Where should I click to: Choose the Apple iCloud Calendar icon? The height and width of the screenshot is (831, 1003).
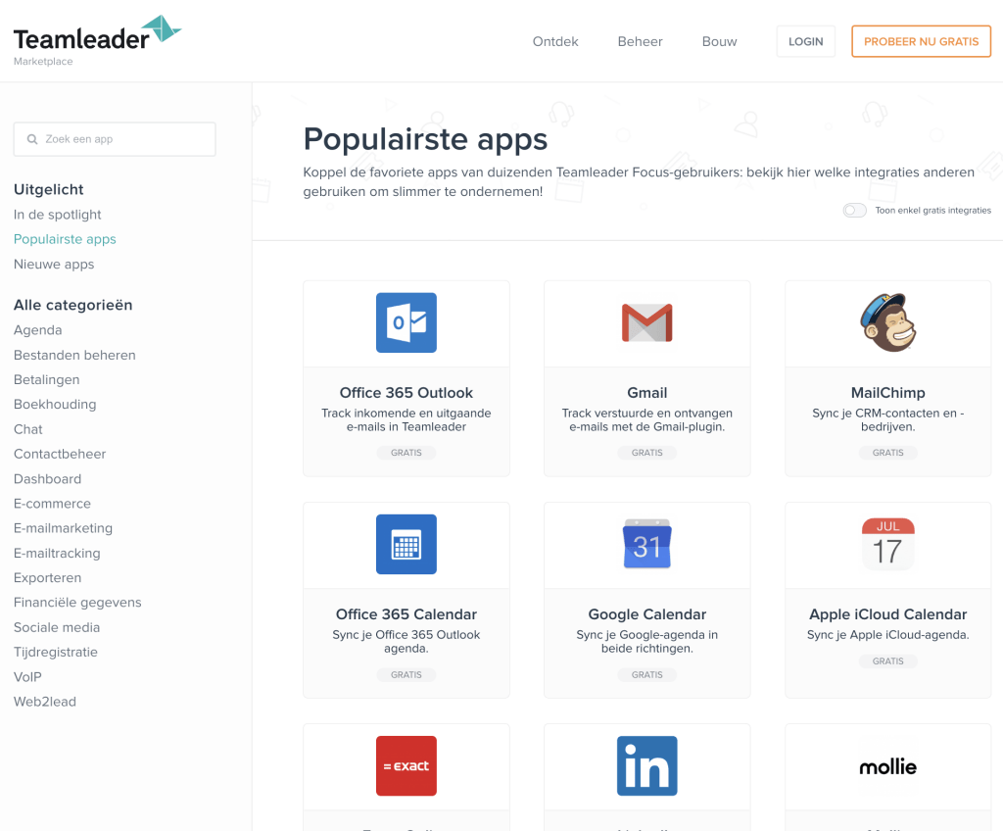click(887, 544)
